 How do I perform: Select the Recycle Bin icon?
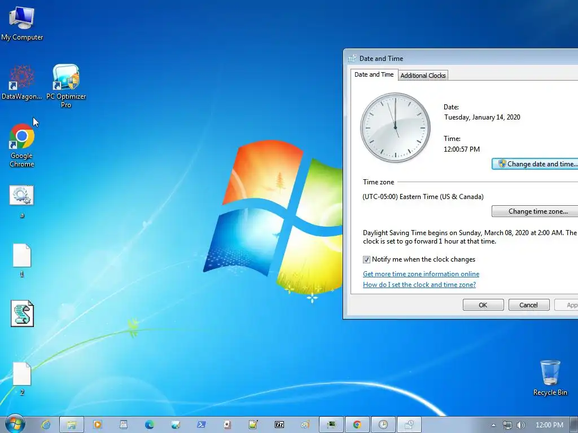550,378
